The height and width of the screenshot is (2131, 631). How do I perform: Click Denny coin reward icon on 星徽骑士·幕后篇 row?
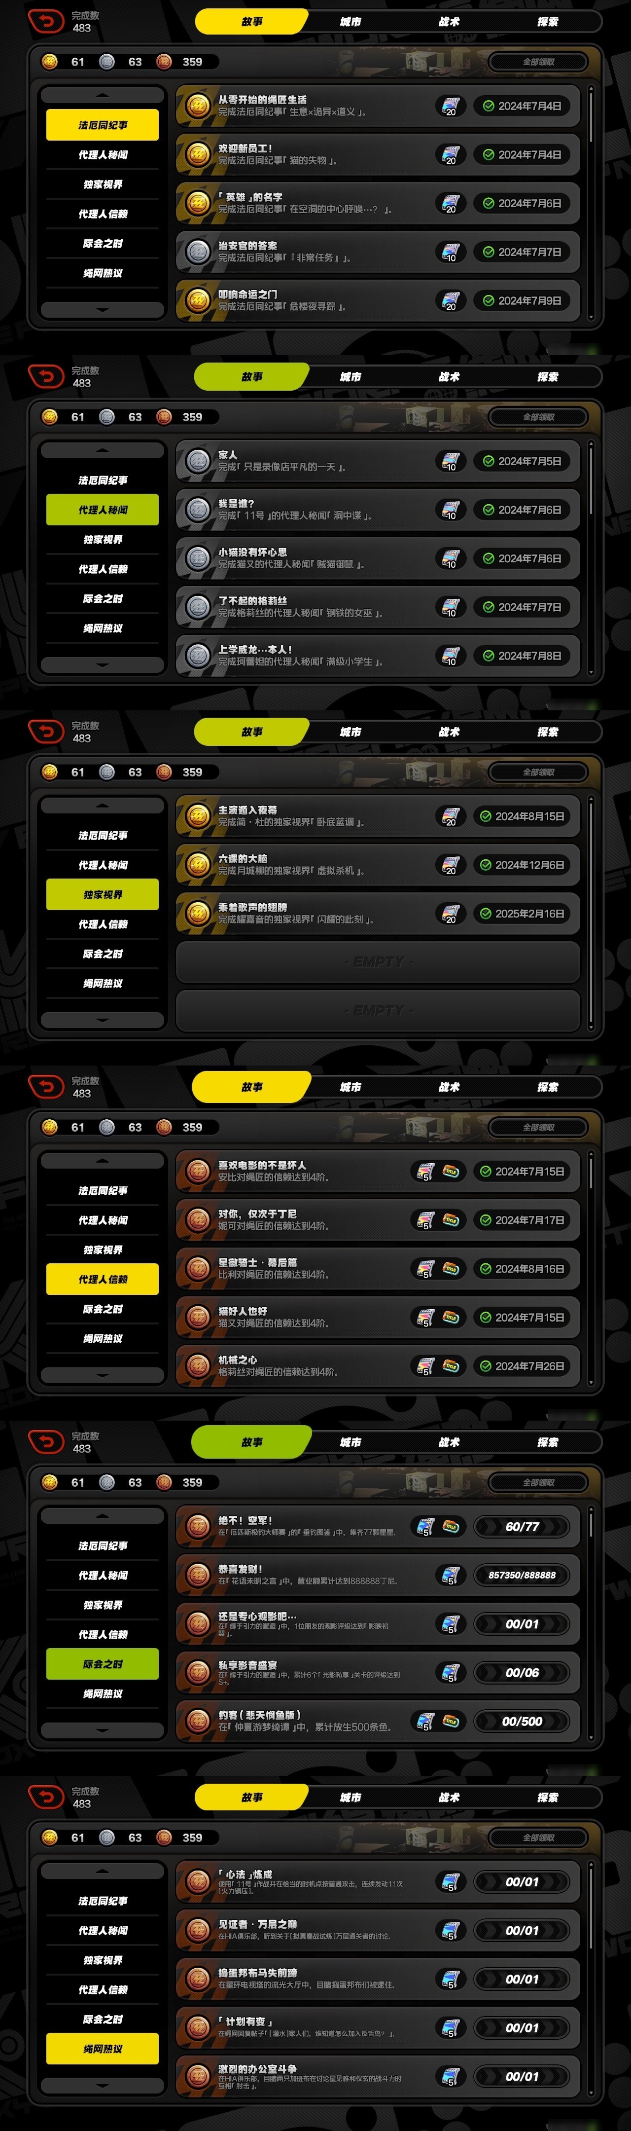pos(451,1268)
